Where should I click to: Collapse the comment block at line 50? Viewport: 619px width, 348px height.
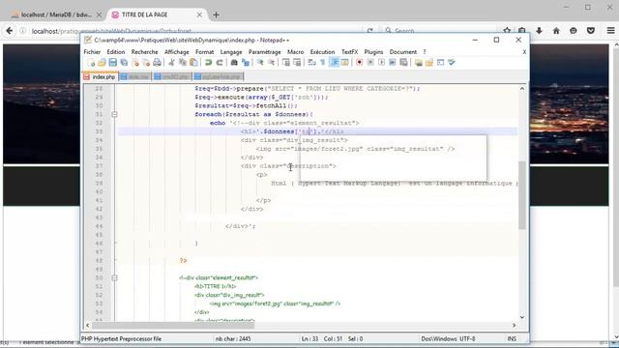(x=114, y=277)
